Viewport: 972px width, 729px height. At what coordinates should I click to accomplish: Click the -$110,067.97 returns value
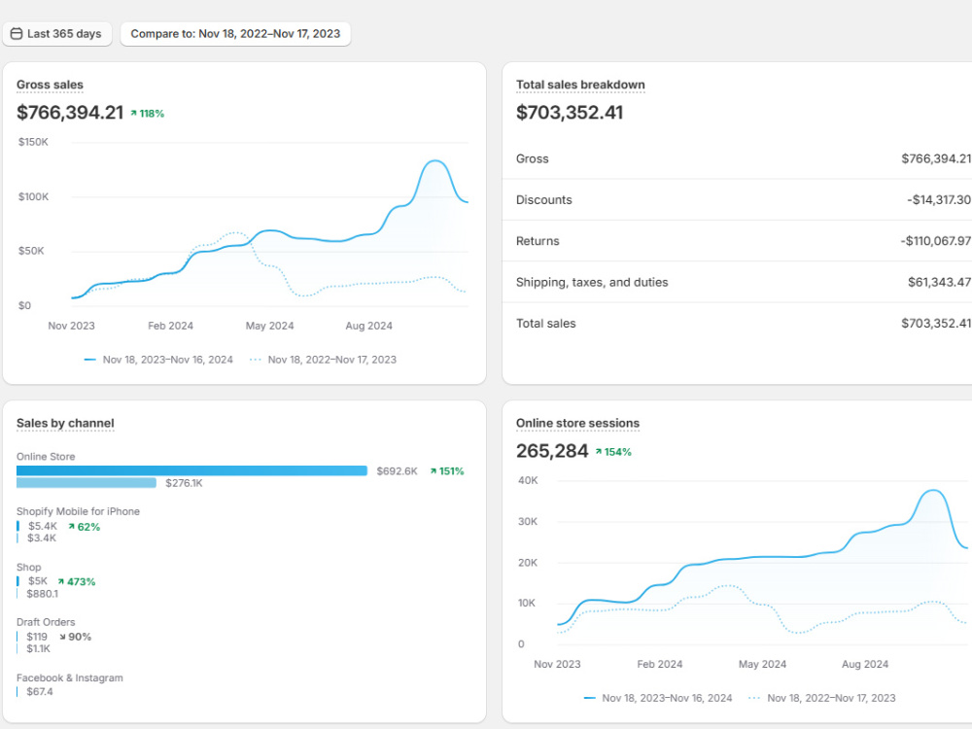click(x=935, y=240)
